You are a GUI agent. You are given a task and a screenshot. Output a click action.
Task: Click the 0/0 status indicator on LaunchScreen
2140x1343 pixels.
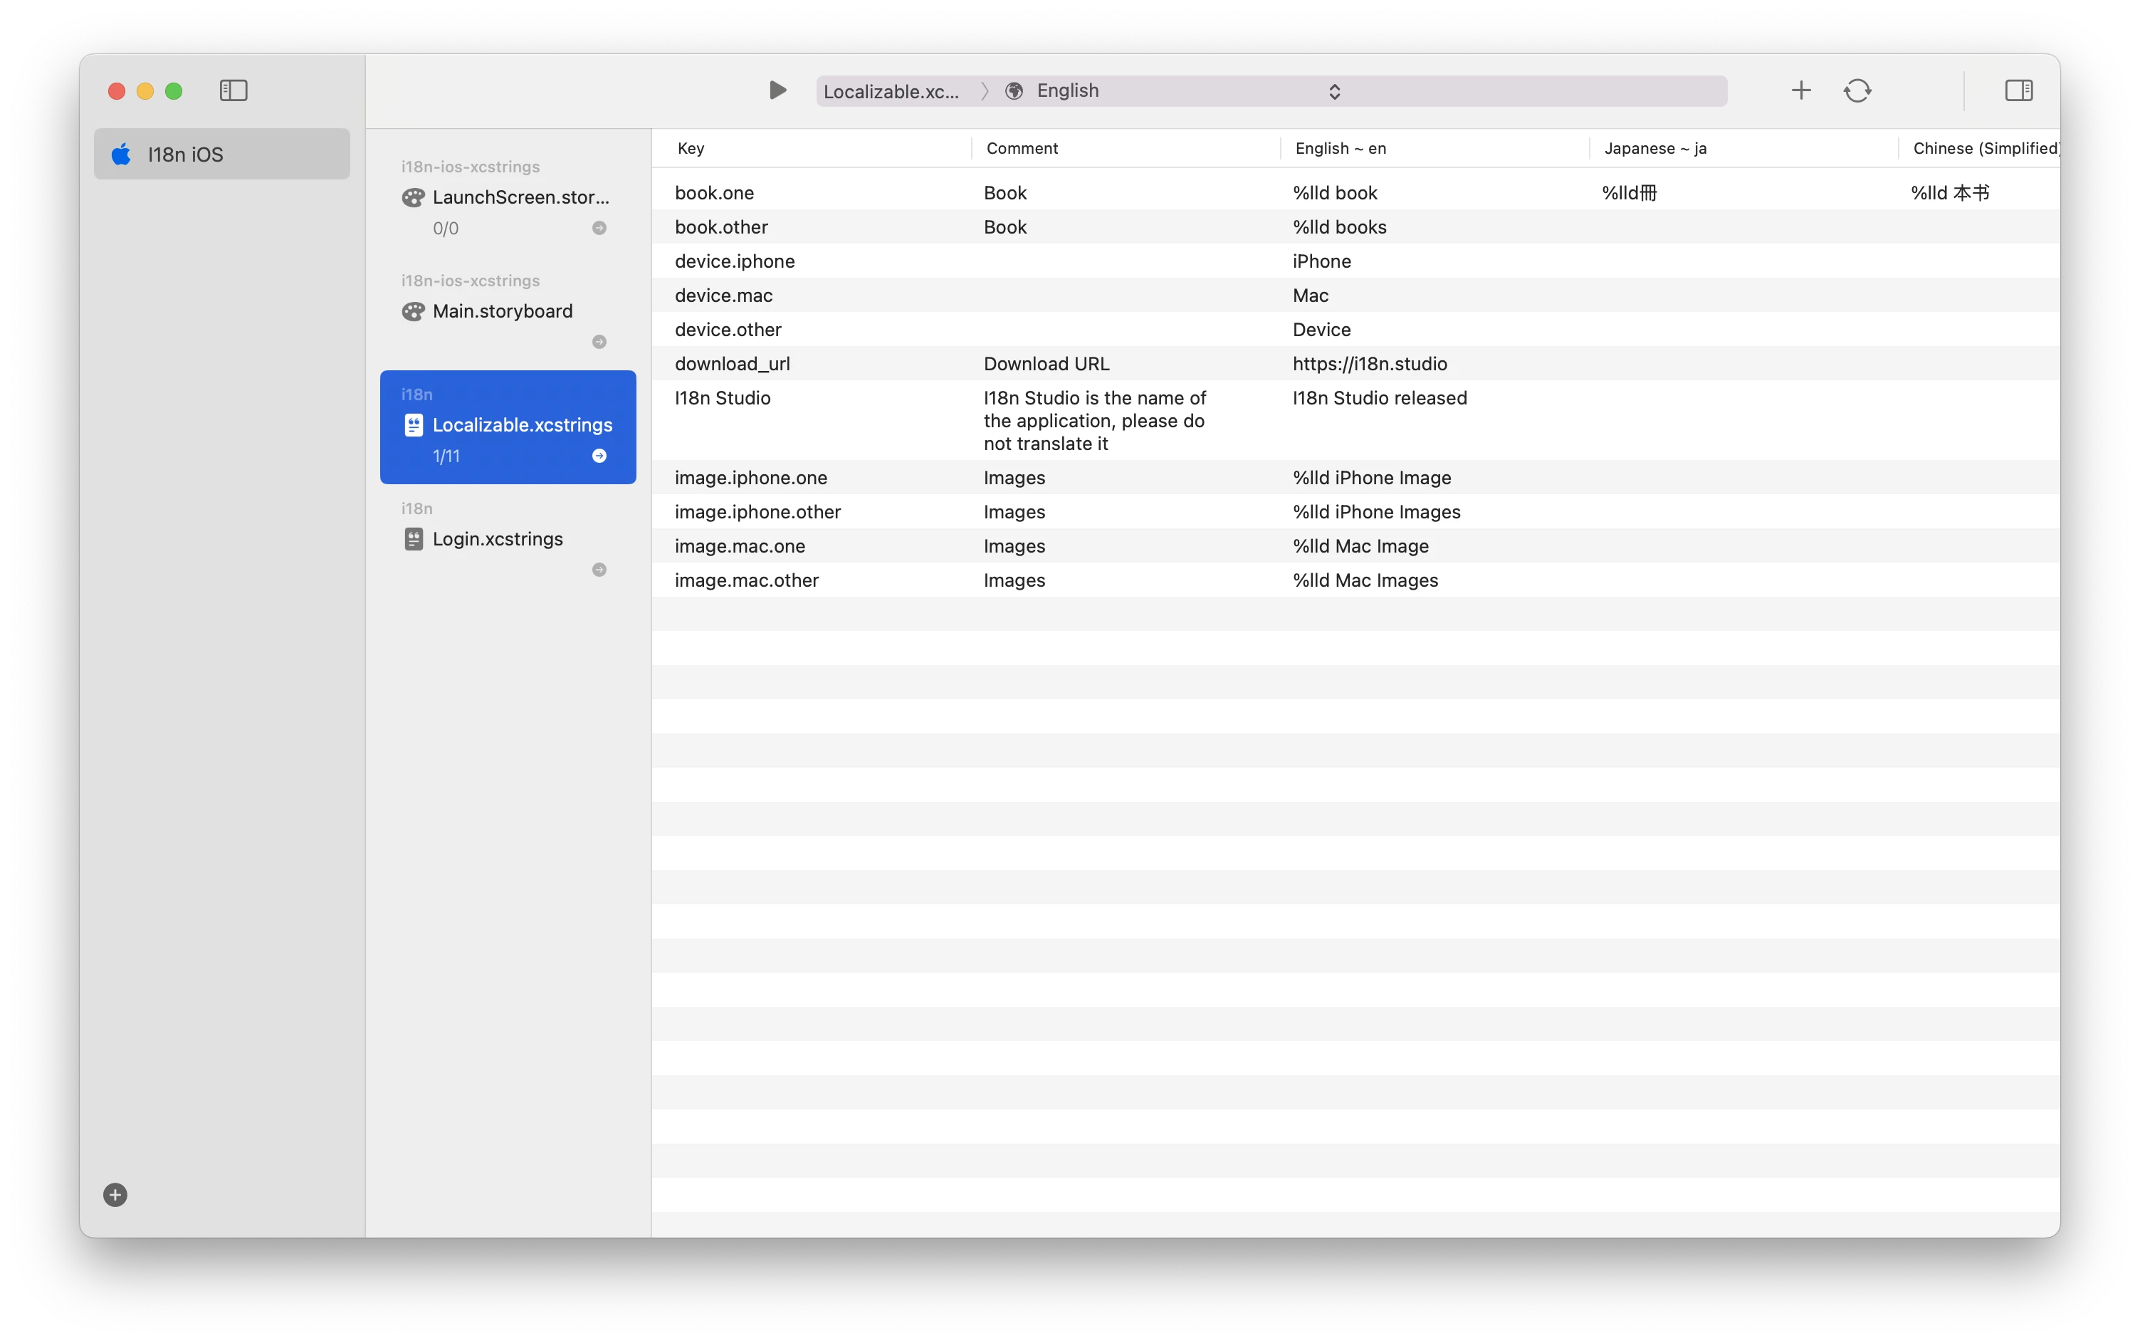tap(446, 226)
